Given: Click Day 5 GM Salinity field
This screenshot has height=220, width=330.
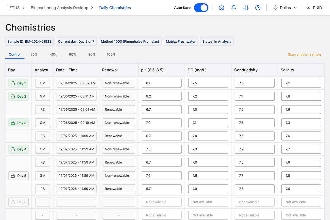Looking at the screenshot, I should 301,175.
